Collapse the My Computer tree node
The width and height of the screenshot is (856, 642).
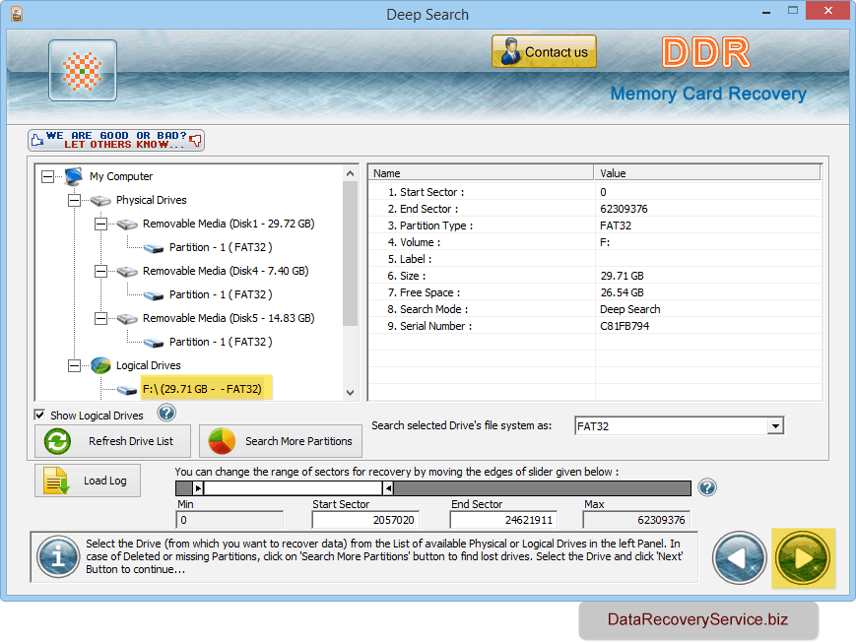(48, 176)
